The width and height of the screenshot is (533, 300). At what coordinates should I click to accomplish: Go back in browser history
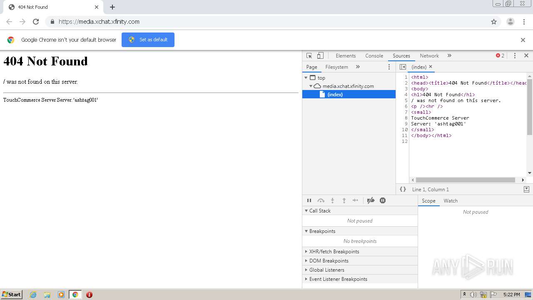coord(9,22)
